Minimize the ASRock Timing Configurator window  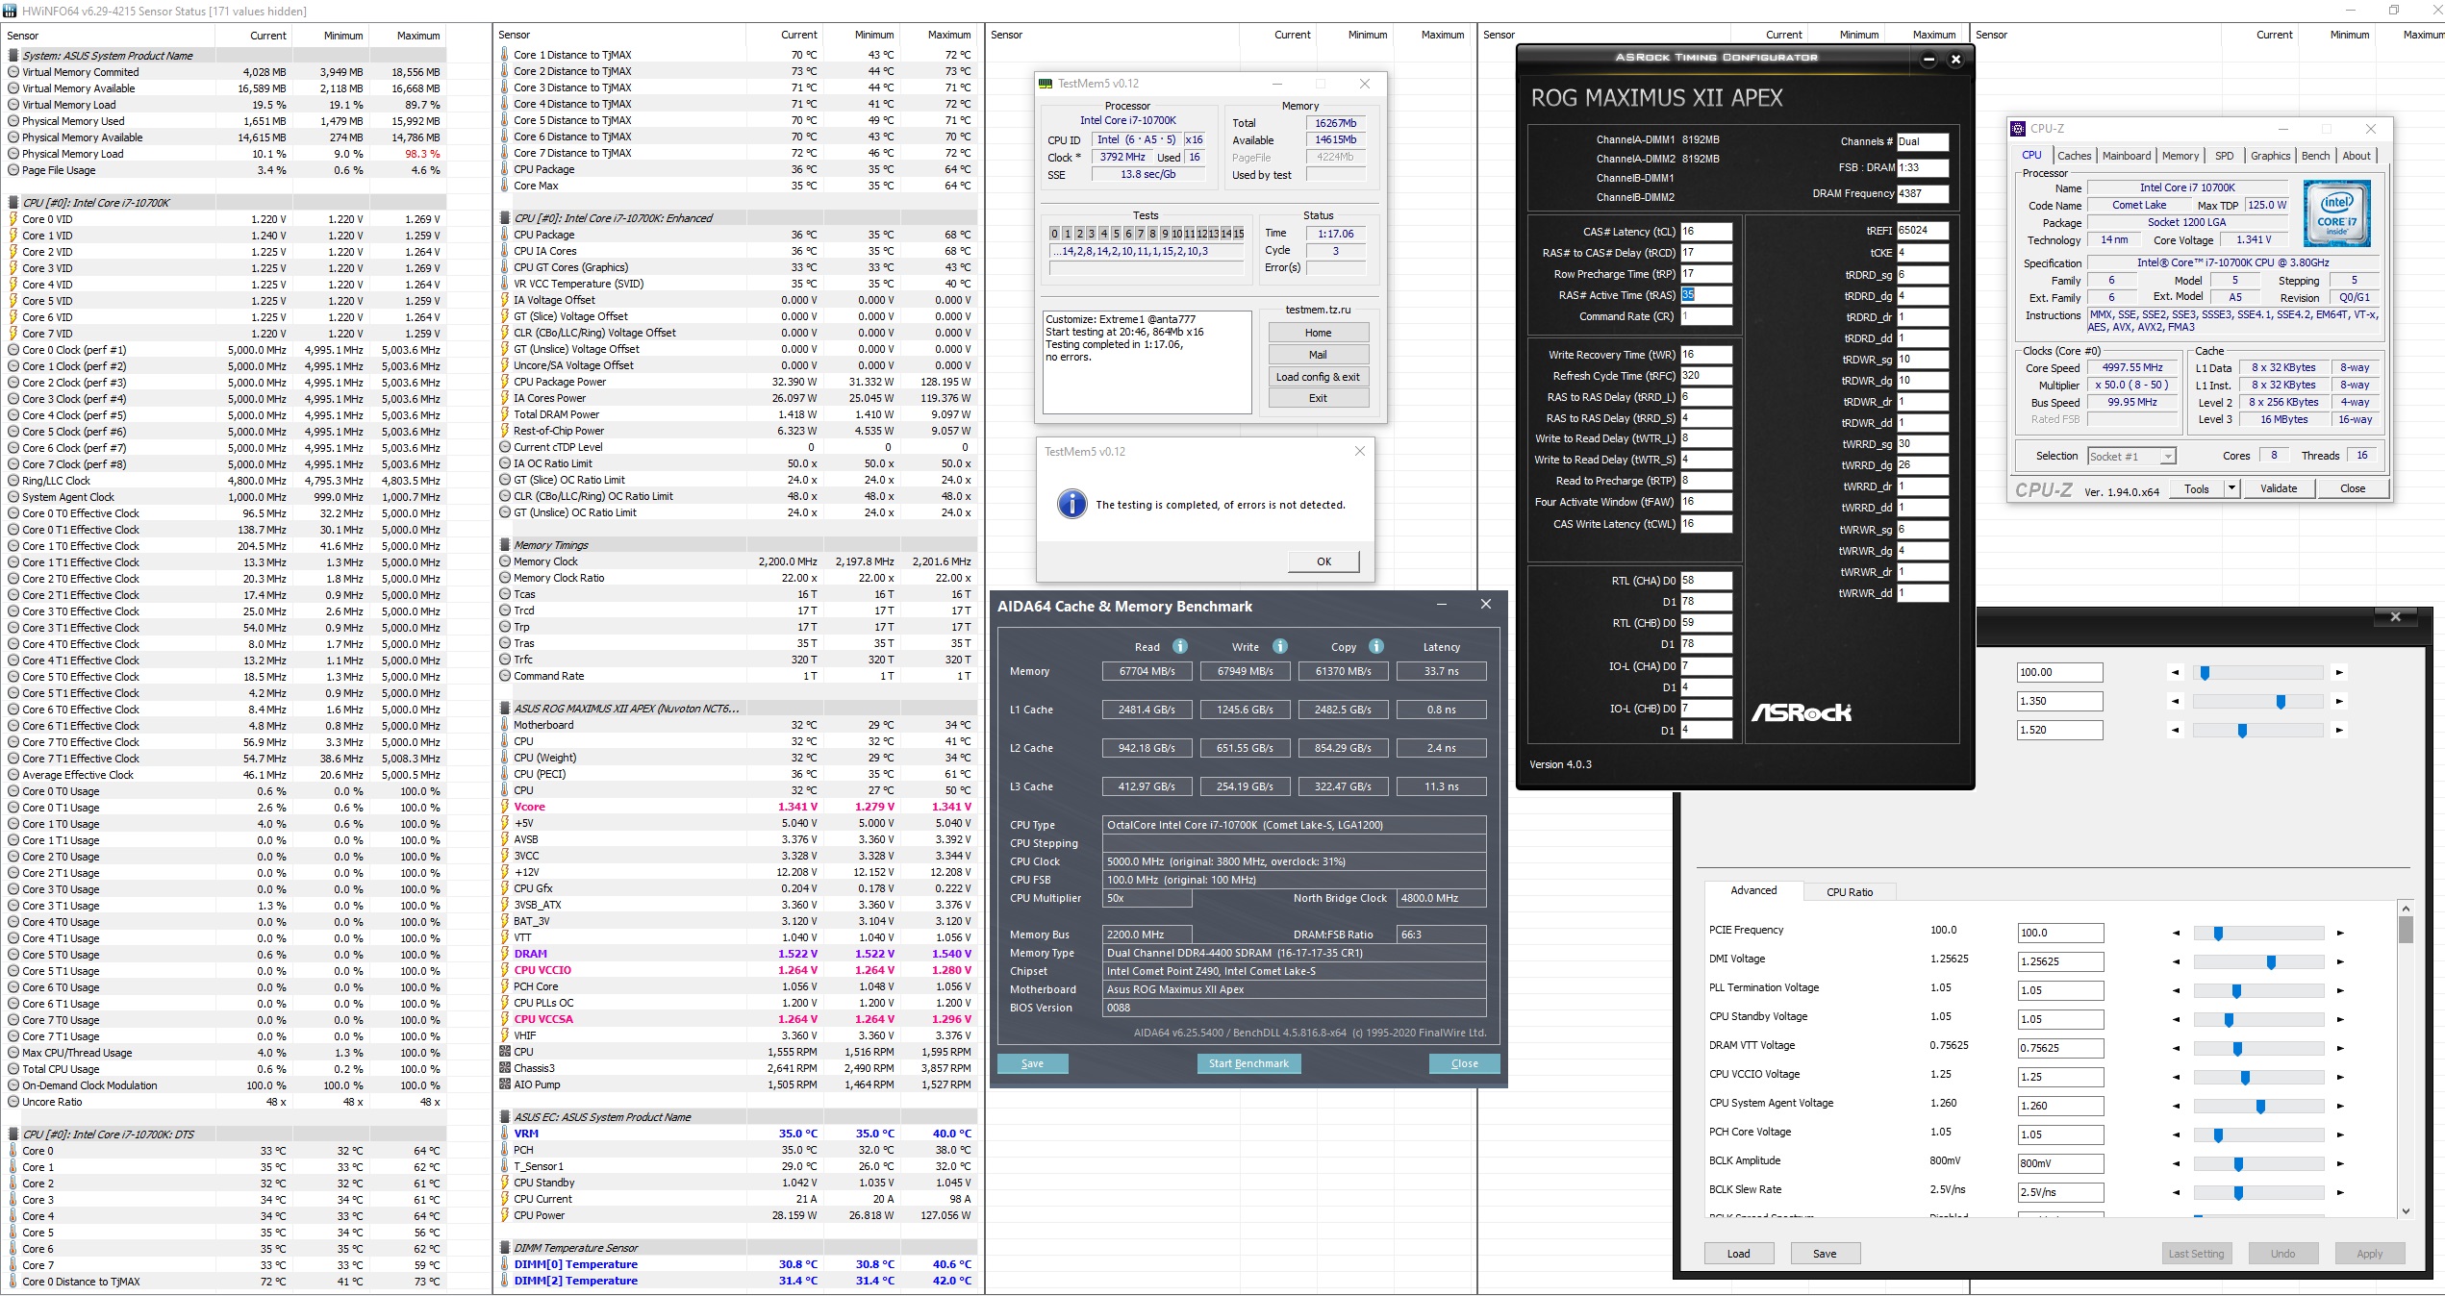coord(1928,60)
